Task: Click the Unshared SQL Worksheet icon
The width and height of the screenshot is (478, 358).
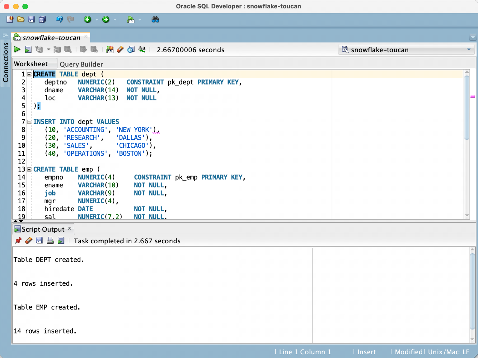Action: tap(110, 49)
